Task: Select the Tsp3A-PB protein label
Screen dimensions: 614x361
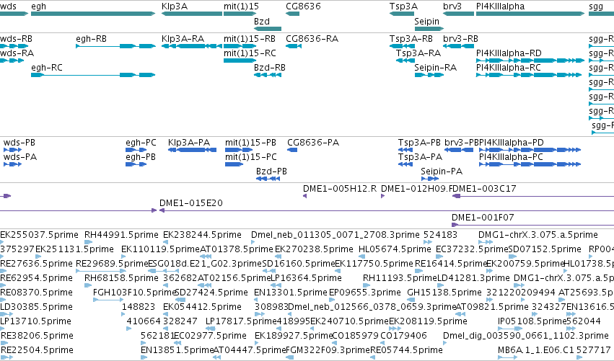Action: pos(419,143)
